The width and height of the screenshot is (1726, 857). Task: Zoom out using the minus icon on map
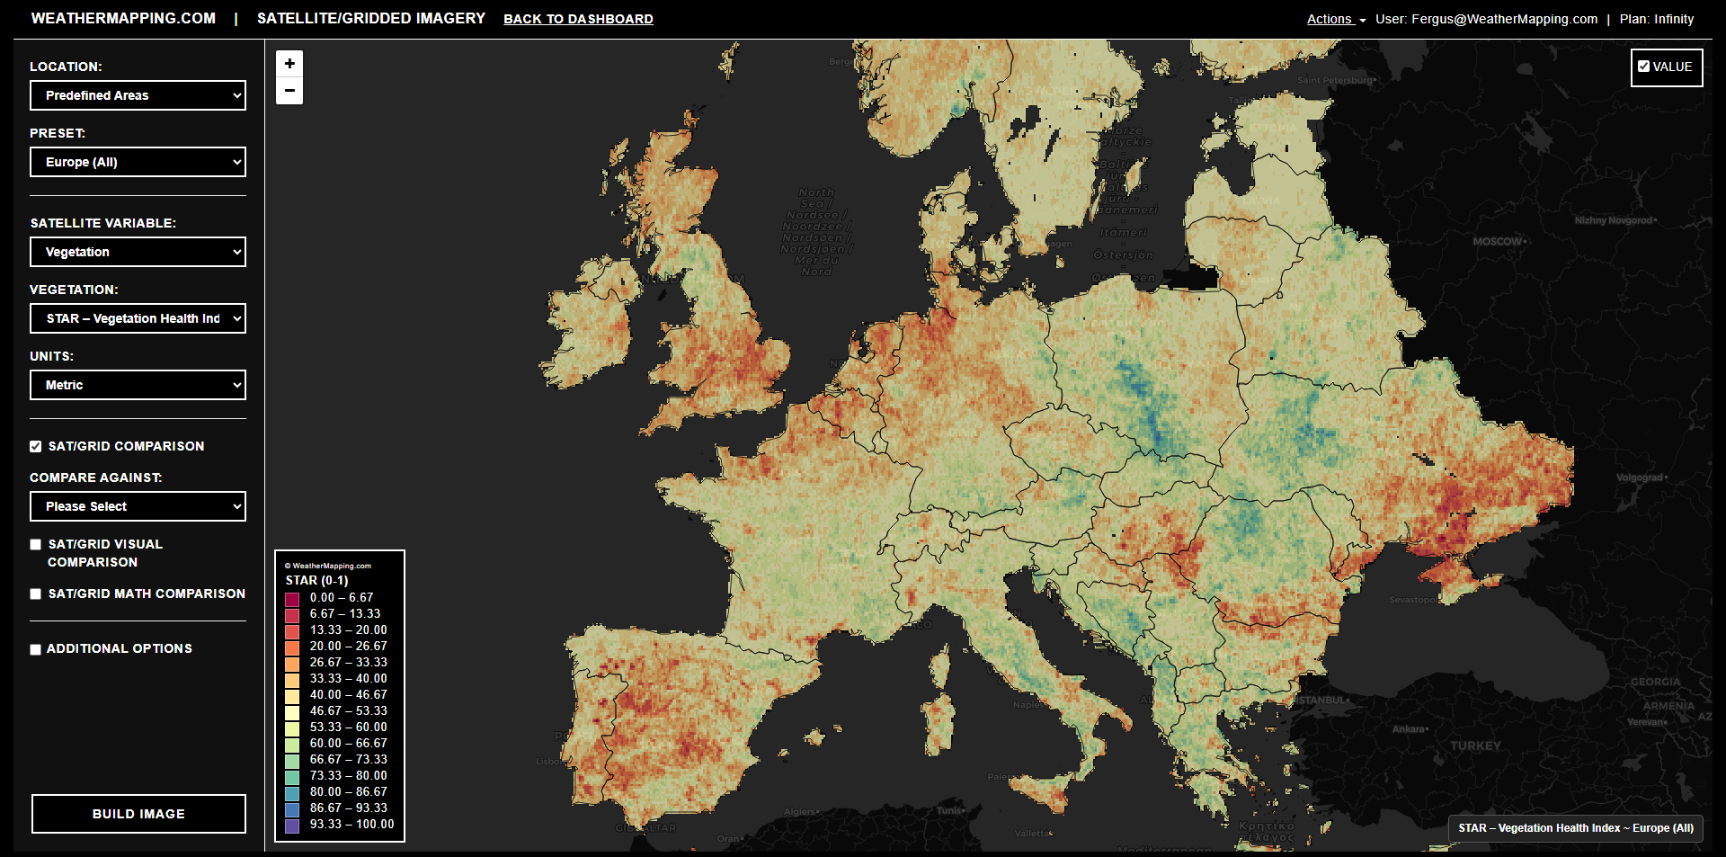pos(289,90)
